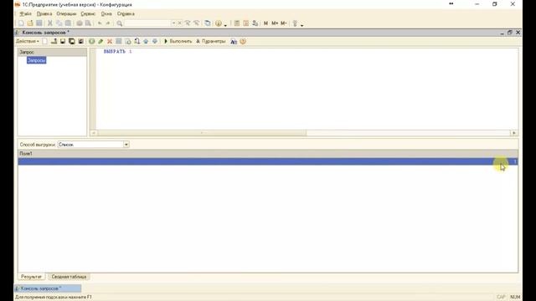
Task: Click the Move up arrow icon
Action: point(146,41)
